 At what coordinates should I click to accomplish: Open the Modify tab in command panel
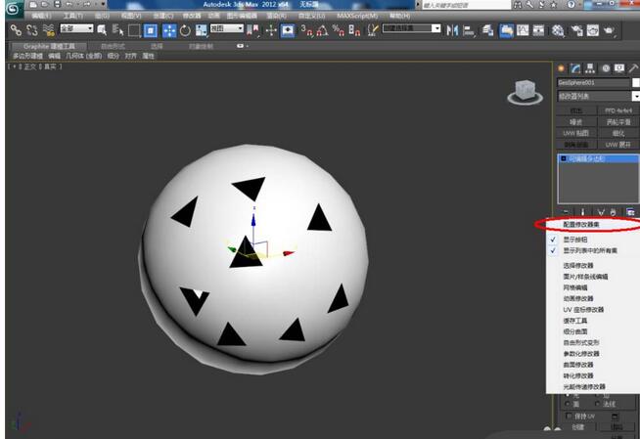point(576,67)
